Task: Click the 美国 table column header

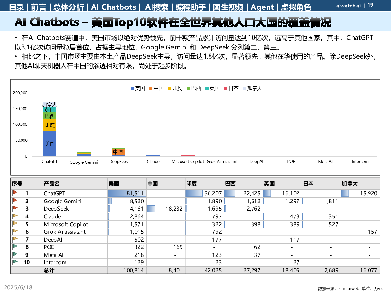Action: click(x=127, y=184)
